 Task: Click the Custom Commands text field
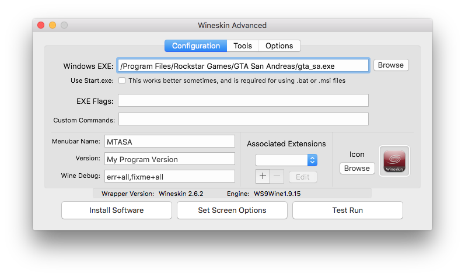(243, 119)
